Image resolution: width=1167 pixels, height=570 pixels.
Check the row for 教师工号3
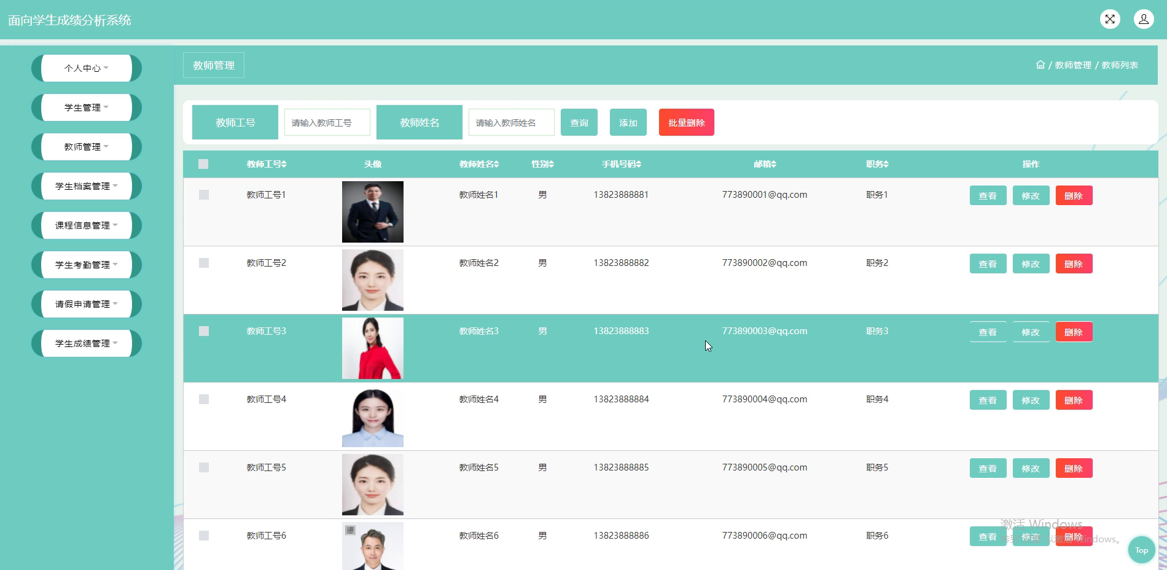click(x=204, y=331)
